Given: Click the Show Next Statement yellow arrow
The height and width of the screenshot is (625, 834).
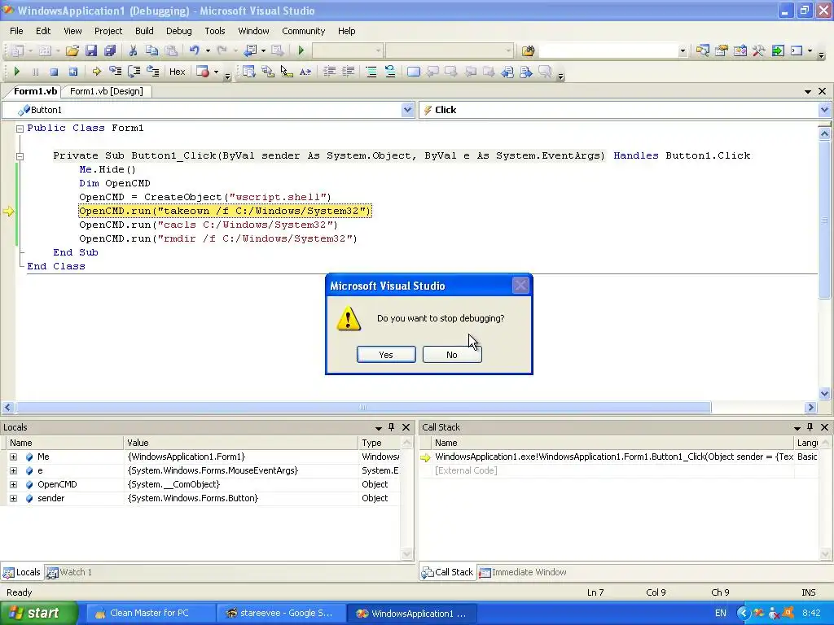Looking at the screenshot, I should tap(96, 72).
